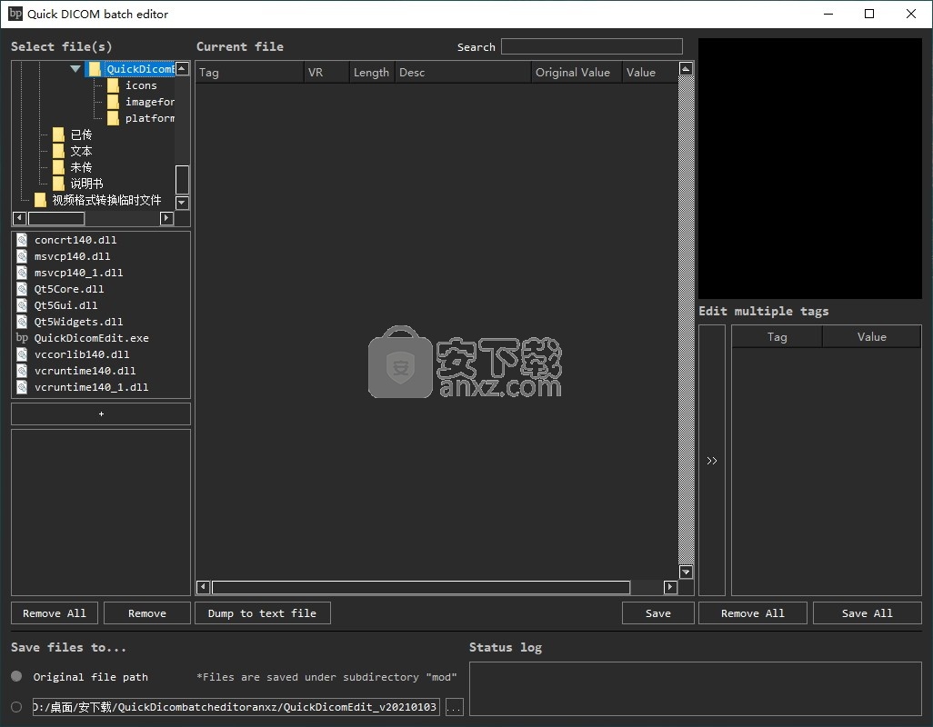Click Dump to text file
Screen dimensions: 933x727
tap(263, 612)
